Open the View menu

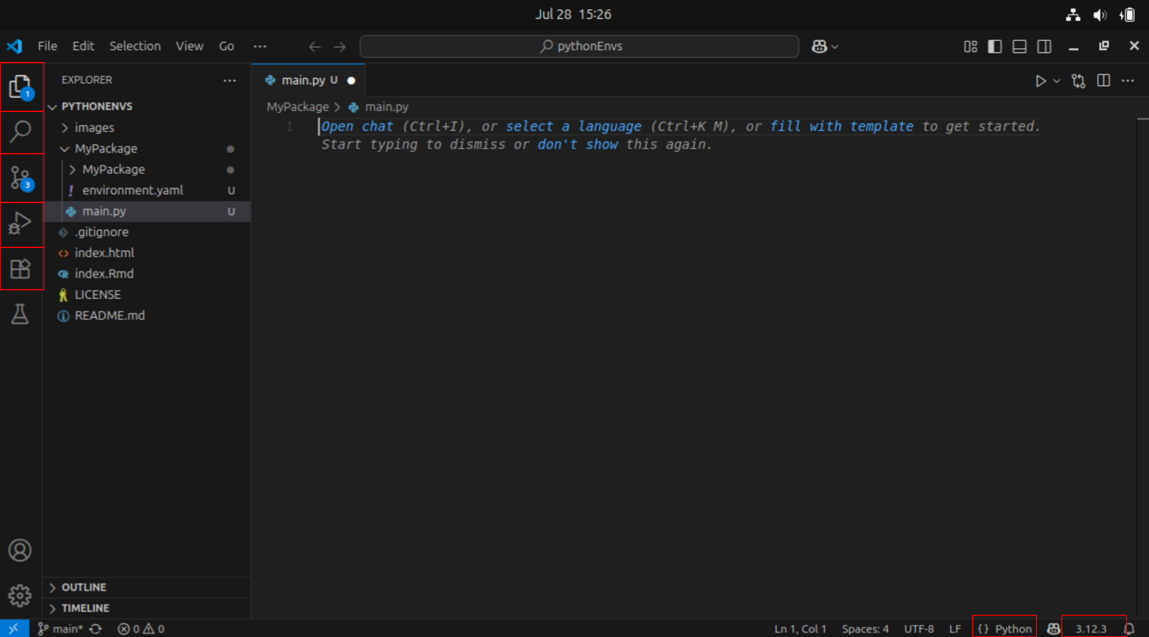[x=189, y=46]
